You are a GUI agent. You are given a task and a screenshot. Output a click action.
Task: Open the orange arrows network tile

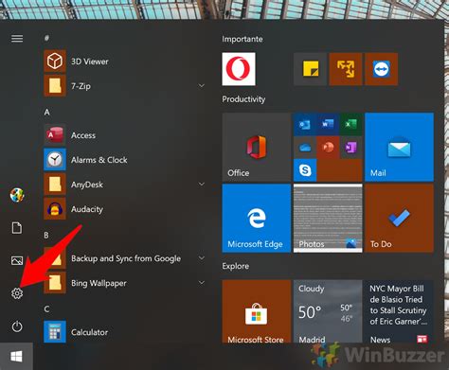point(346,69)
